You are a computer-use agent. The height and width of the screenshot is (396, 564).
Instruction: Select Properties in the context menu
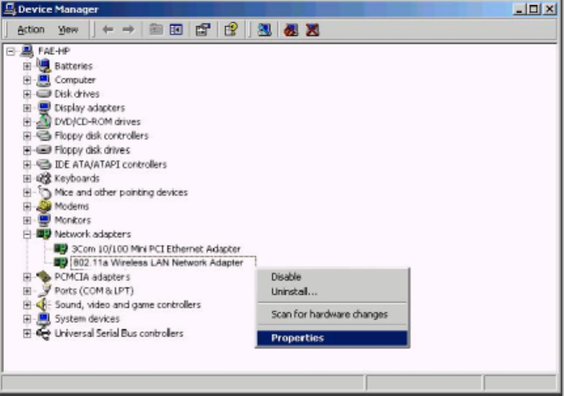[332, 338]
